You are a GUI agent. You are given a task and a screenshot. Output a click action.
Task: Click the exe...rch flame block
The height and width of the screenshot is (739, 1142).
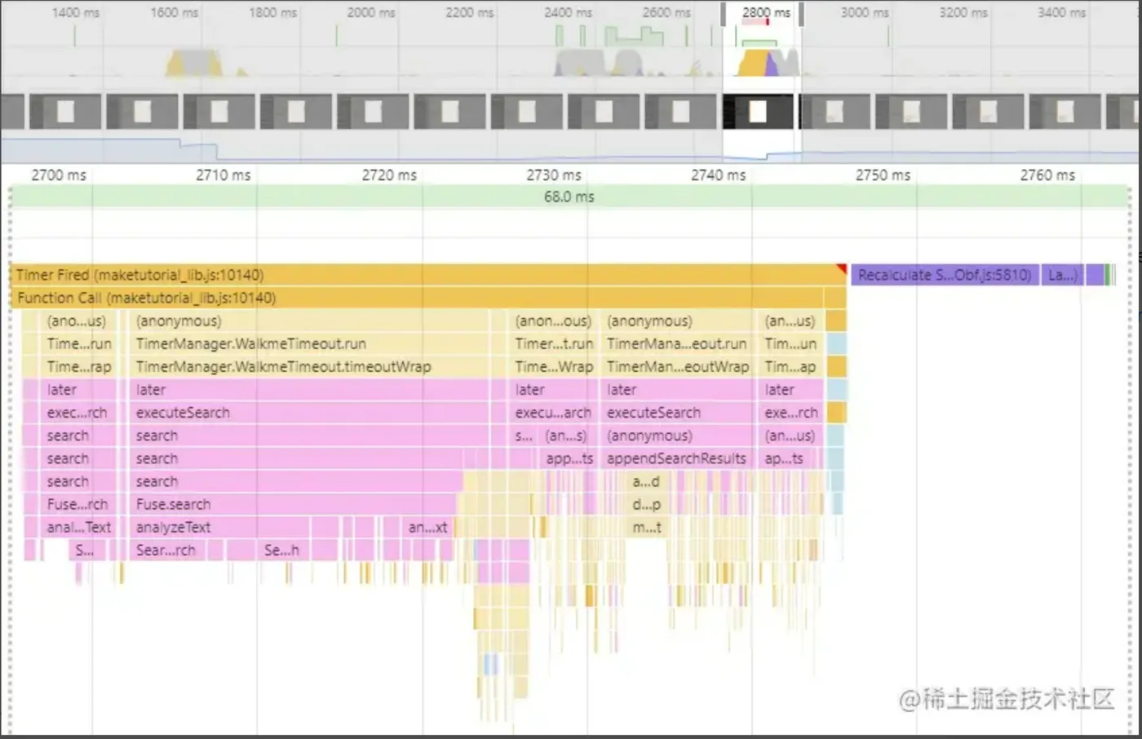pos(790,413)
